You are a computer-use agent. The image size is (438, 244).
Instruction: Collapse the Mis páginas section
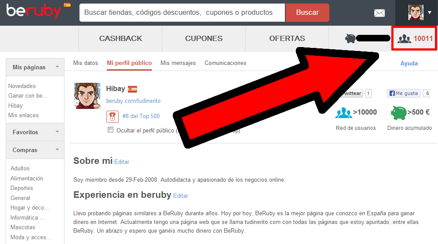click(x=35, y=67)
